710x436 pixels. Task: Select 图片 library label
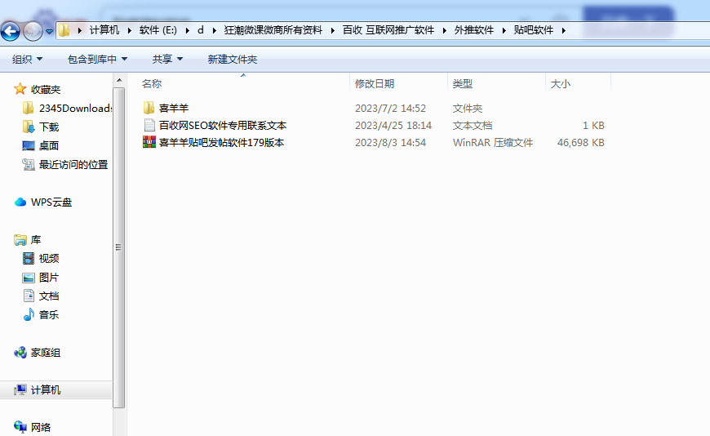49,278
